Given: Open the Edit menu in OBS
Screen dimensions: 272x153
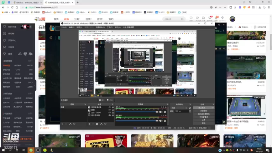Looking at the screenshot, I should click(71, 27).
